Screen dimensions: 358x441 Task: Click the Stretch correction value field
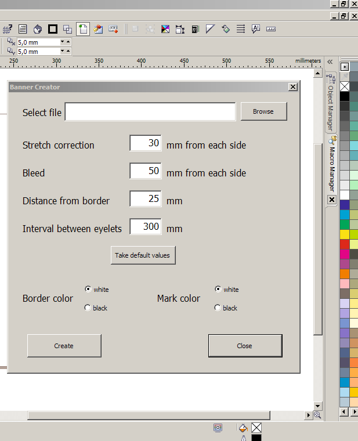pos(146,143)
